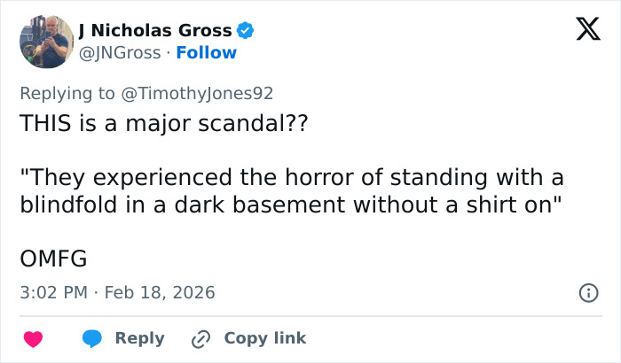Click the OMFG text
Image resolution: width=621 pixels, height=363 pixels.
tap(51, 259)
